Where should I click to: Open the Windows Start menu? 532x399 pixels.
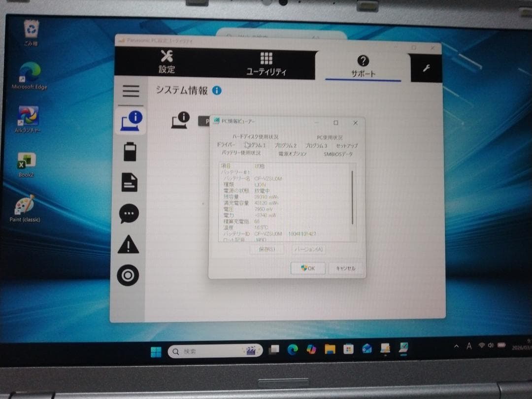tap(156, 352)
